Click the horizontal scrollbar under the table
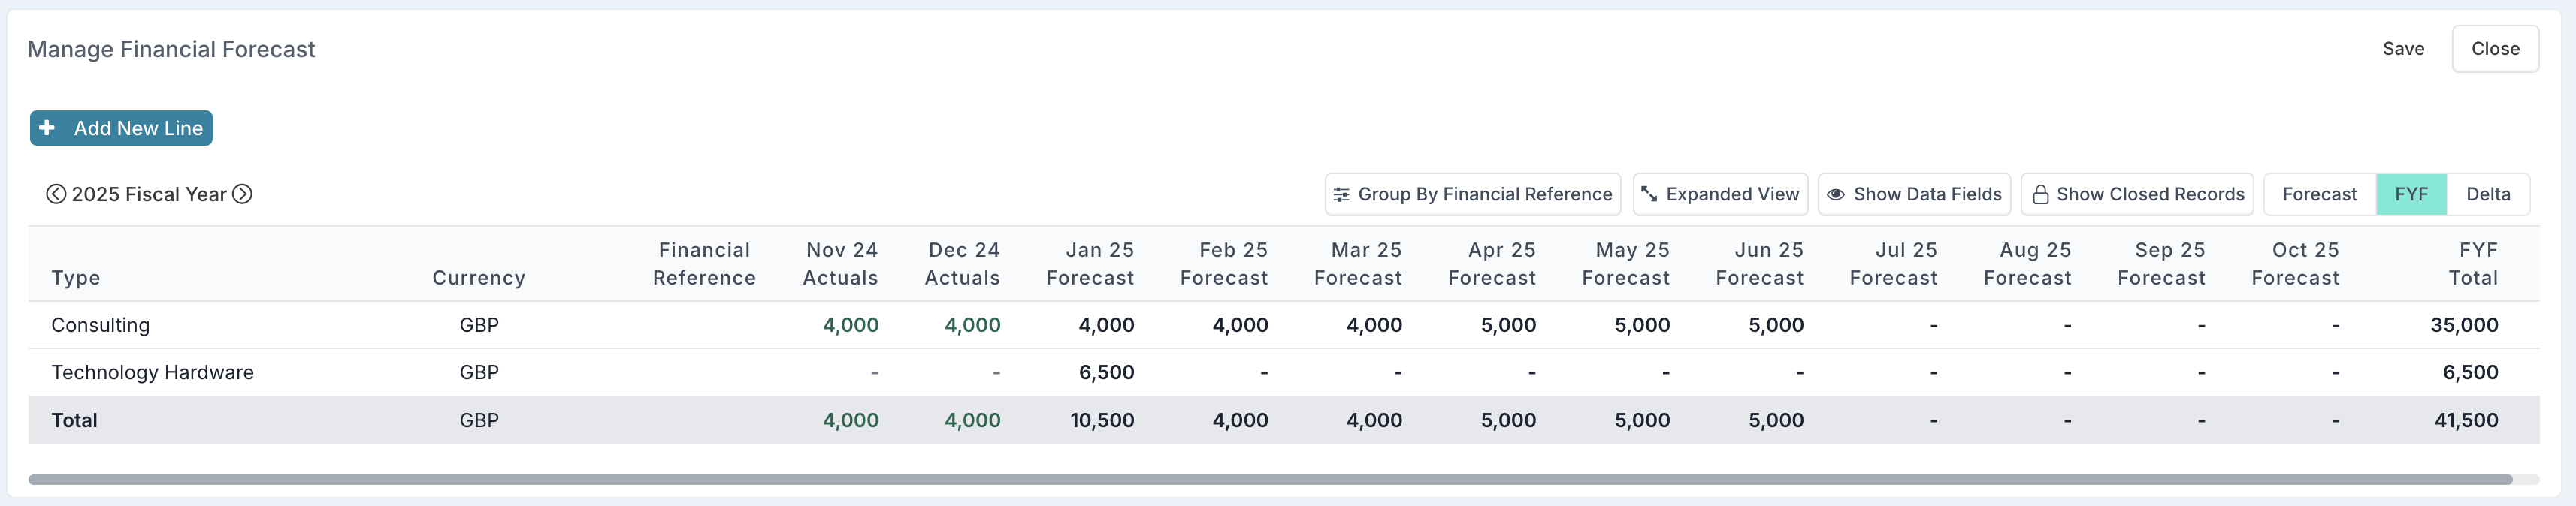 1270,480
